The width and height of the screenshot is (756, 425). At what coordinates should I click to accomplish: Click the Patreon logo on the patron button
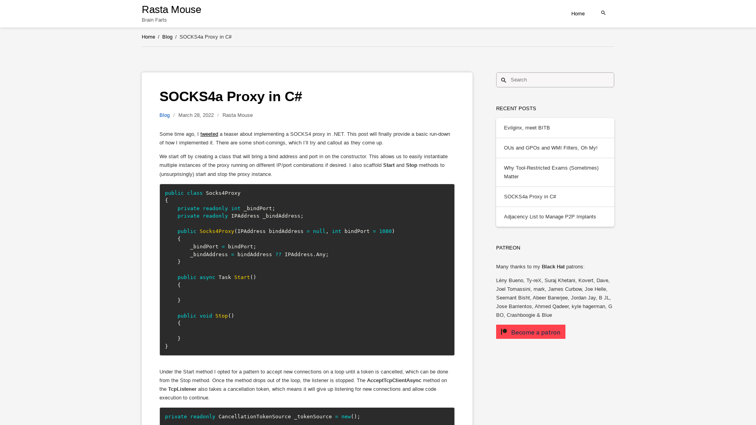click(x=504, y=332)
